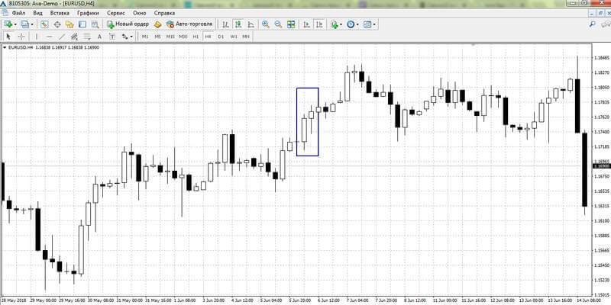Pick the trendline drawing tool
This screenshot has width=611, height=305.
(62, 37)
